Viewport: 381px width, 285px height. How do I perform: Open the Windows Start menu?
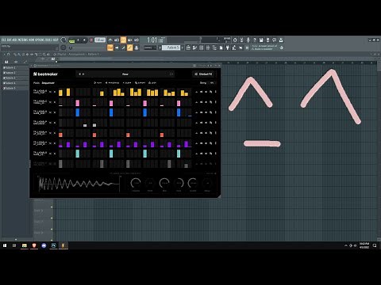click(5, 245)
